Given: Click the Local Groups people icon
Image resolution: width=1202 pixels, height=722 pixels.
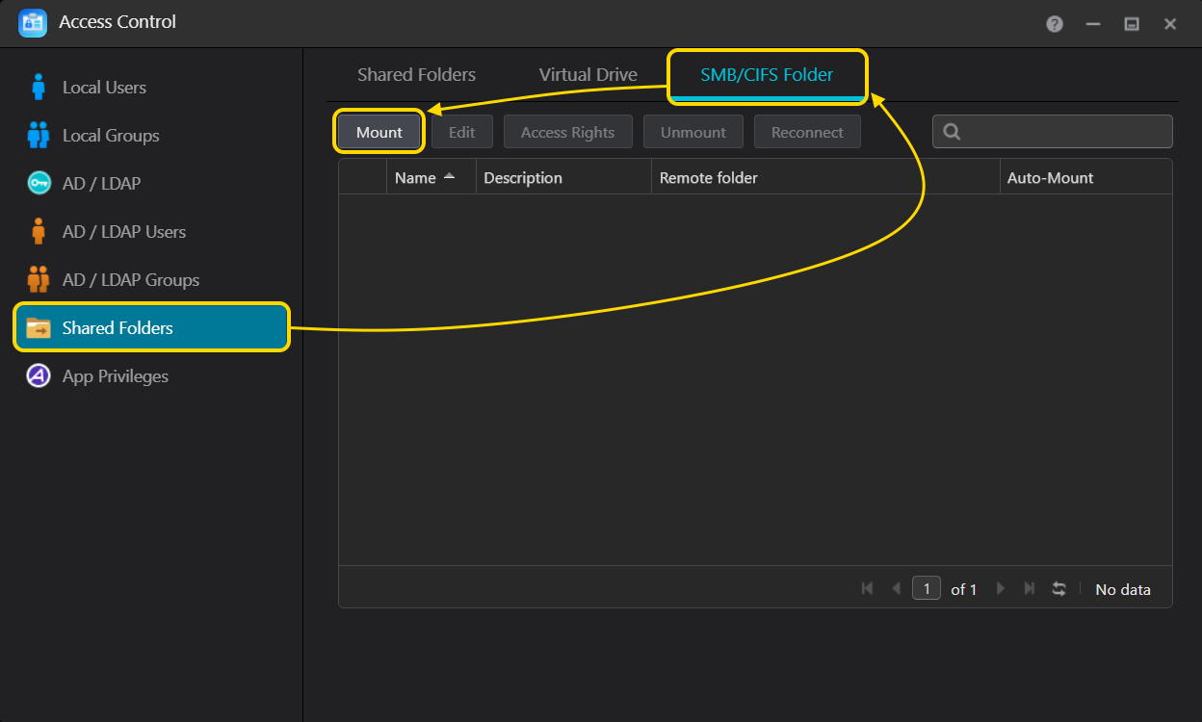Looking at the screenshot, I should (x=39, y=136).
